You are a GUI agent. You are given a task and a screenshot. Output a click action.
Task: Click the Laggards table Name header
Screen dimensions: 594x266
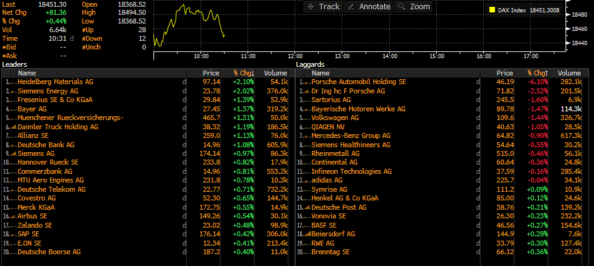point(321,73)
